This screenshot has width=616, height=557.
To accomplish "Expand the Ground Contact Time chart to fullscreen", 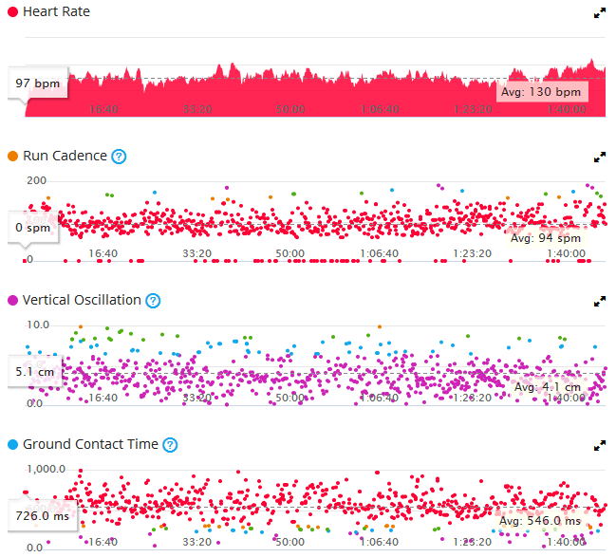I will click(x=600, y=446).
